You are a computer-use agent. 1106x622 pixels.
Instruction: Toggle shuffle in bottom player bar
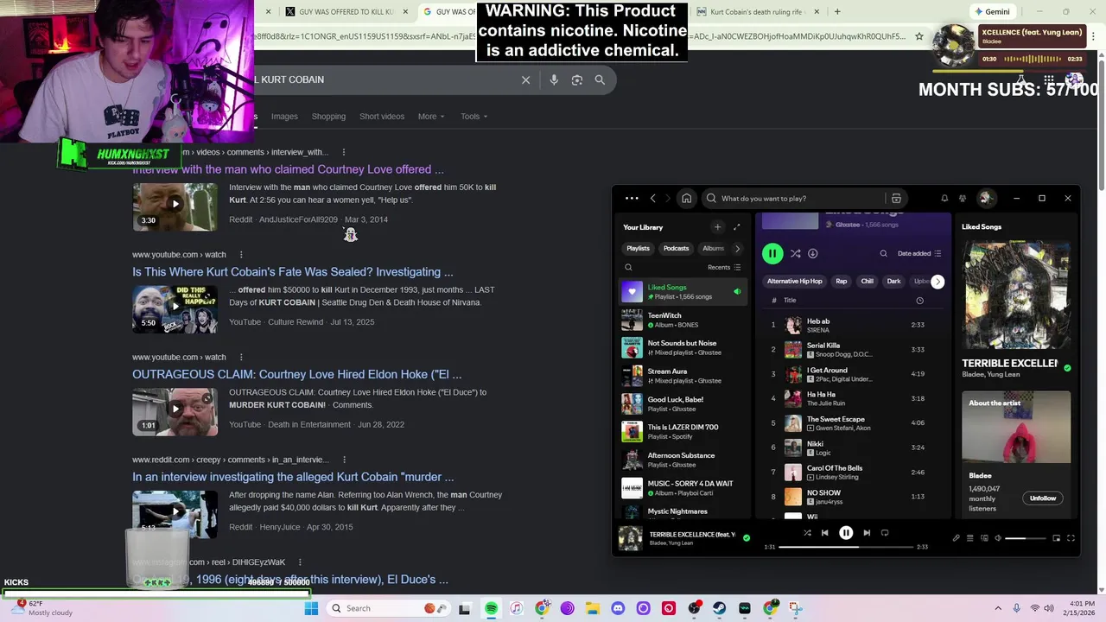point(807,533)
